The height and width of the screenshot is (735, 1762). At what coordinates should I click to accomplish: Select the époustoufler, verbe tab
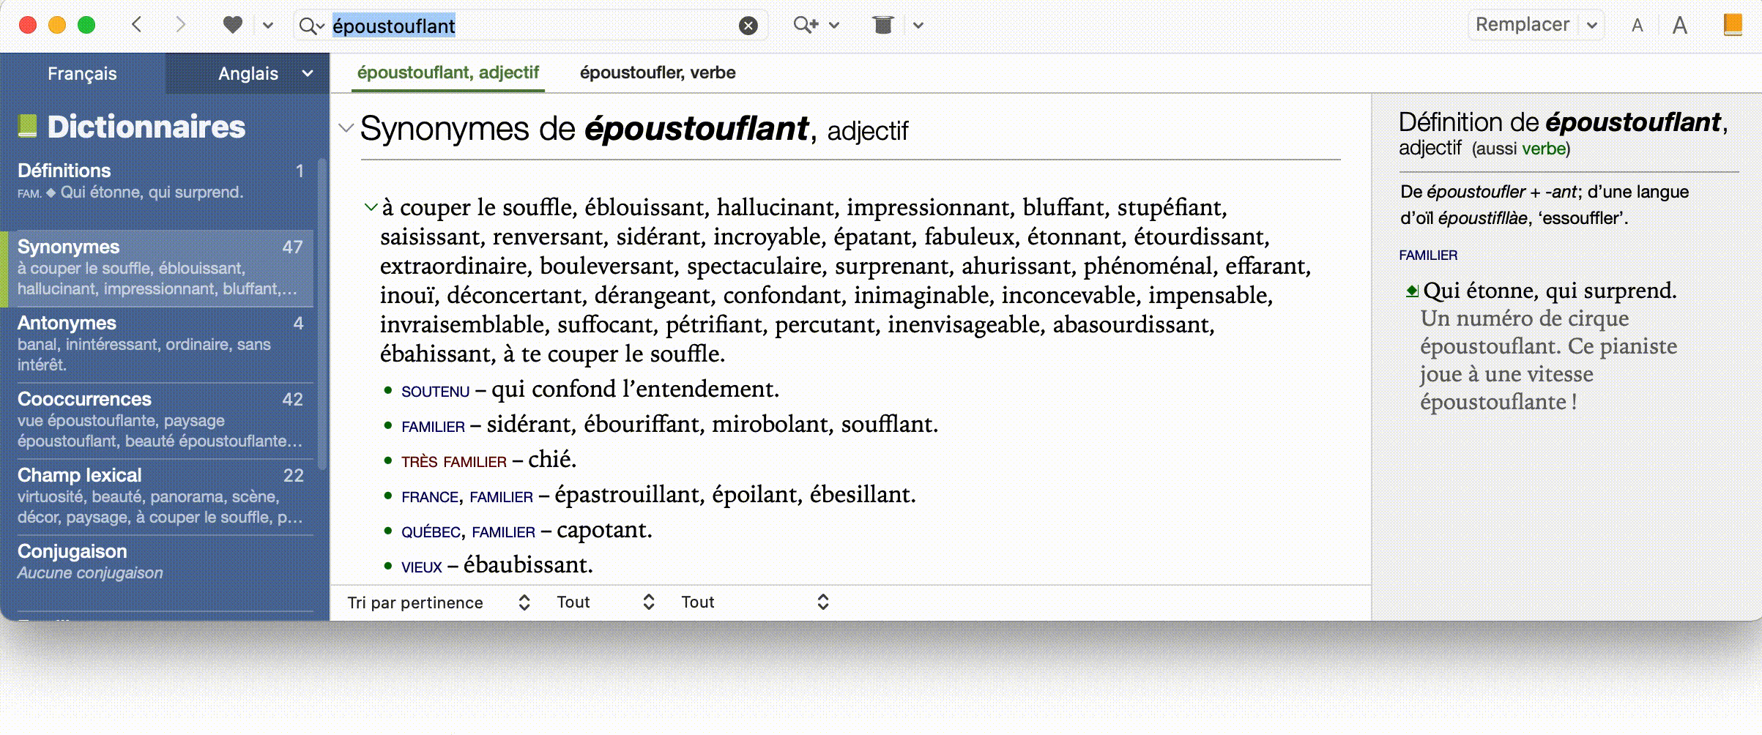tap(657, 72)
